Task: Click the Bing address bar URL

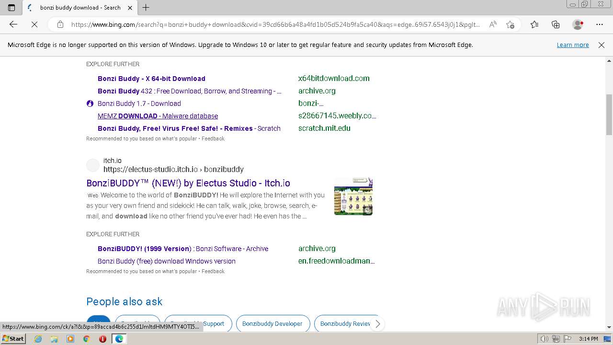Action: tap(275, 24)
